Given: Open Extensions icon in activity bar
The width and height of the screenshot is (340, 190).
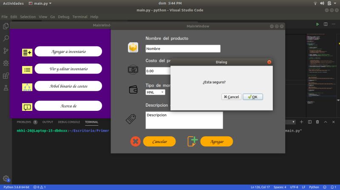Looking at the screenshot, I should coord(6,76).
